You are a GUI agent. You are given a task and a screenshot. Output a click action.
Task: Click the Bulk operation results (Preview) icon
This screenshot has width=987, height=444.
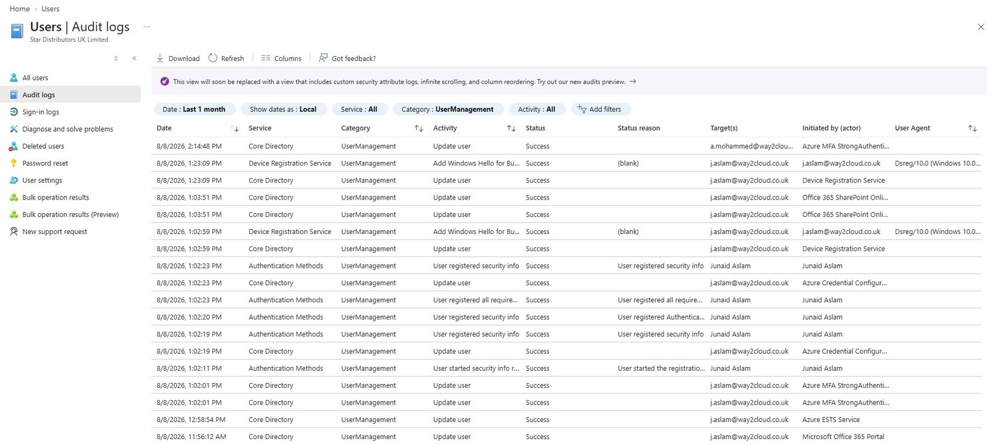pyautogui.click(x=14, y=215)
